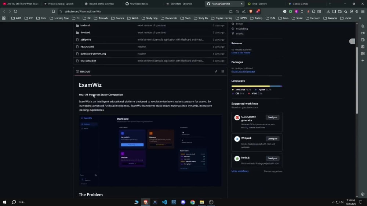Open Leo AI in the side panel strip

coord(363,26)
